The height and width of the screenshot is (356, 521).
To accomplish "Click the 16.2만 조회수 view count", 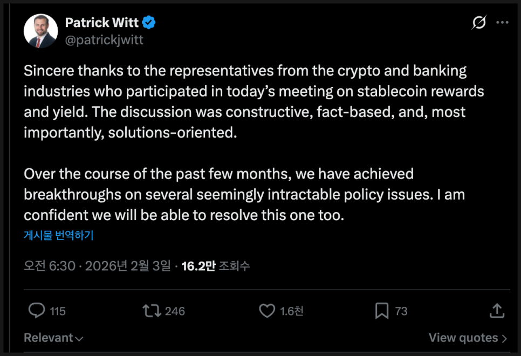I will (215, 266).
